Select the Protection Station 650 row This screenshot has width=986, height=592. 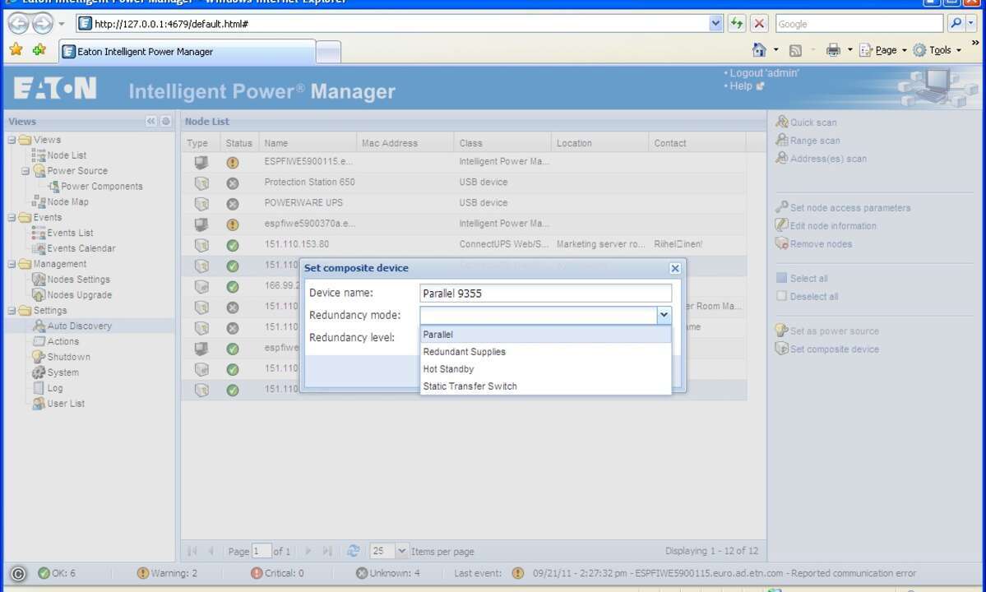[464, 183]
